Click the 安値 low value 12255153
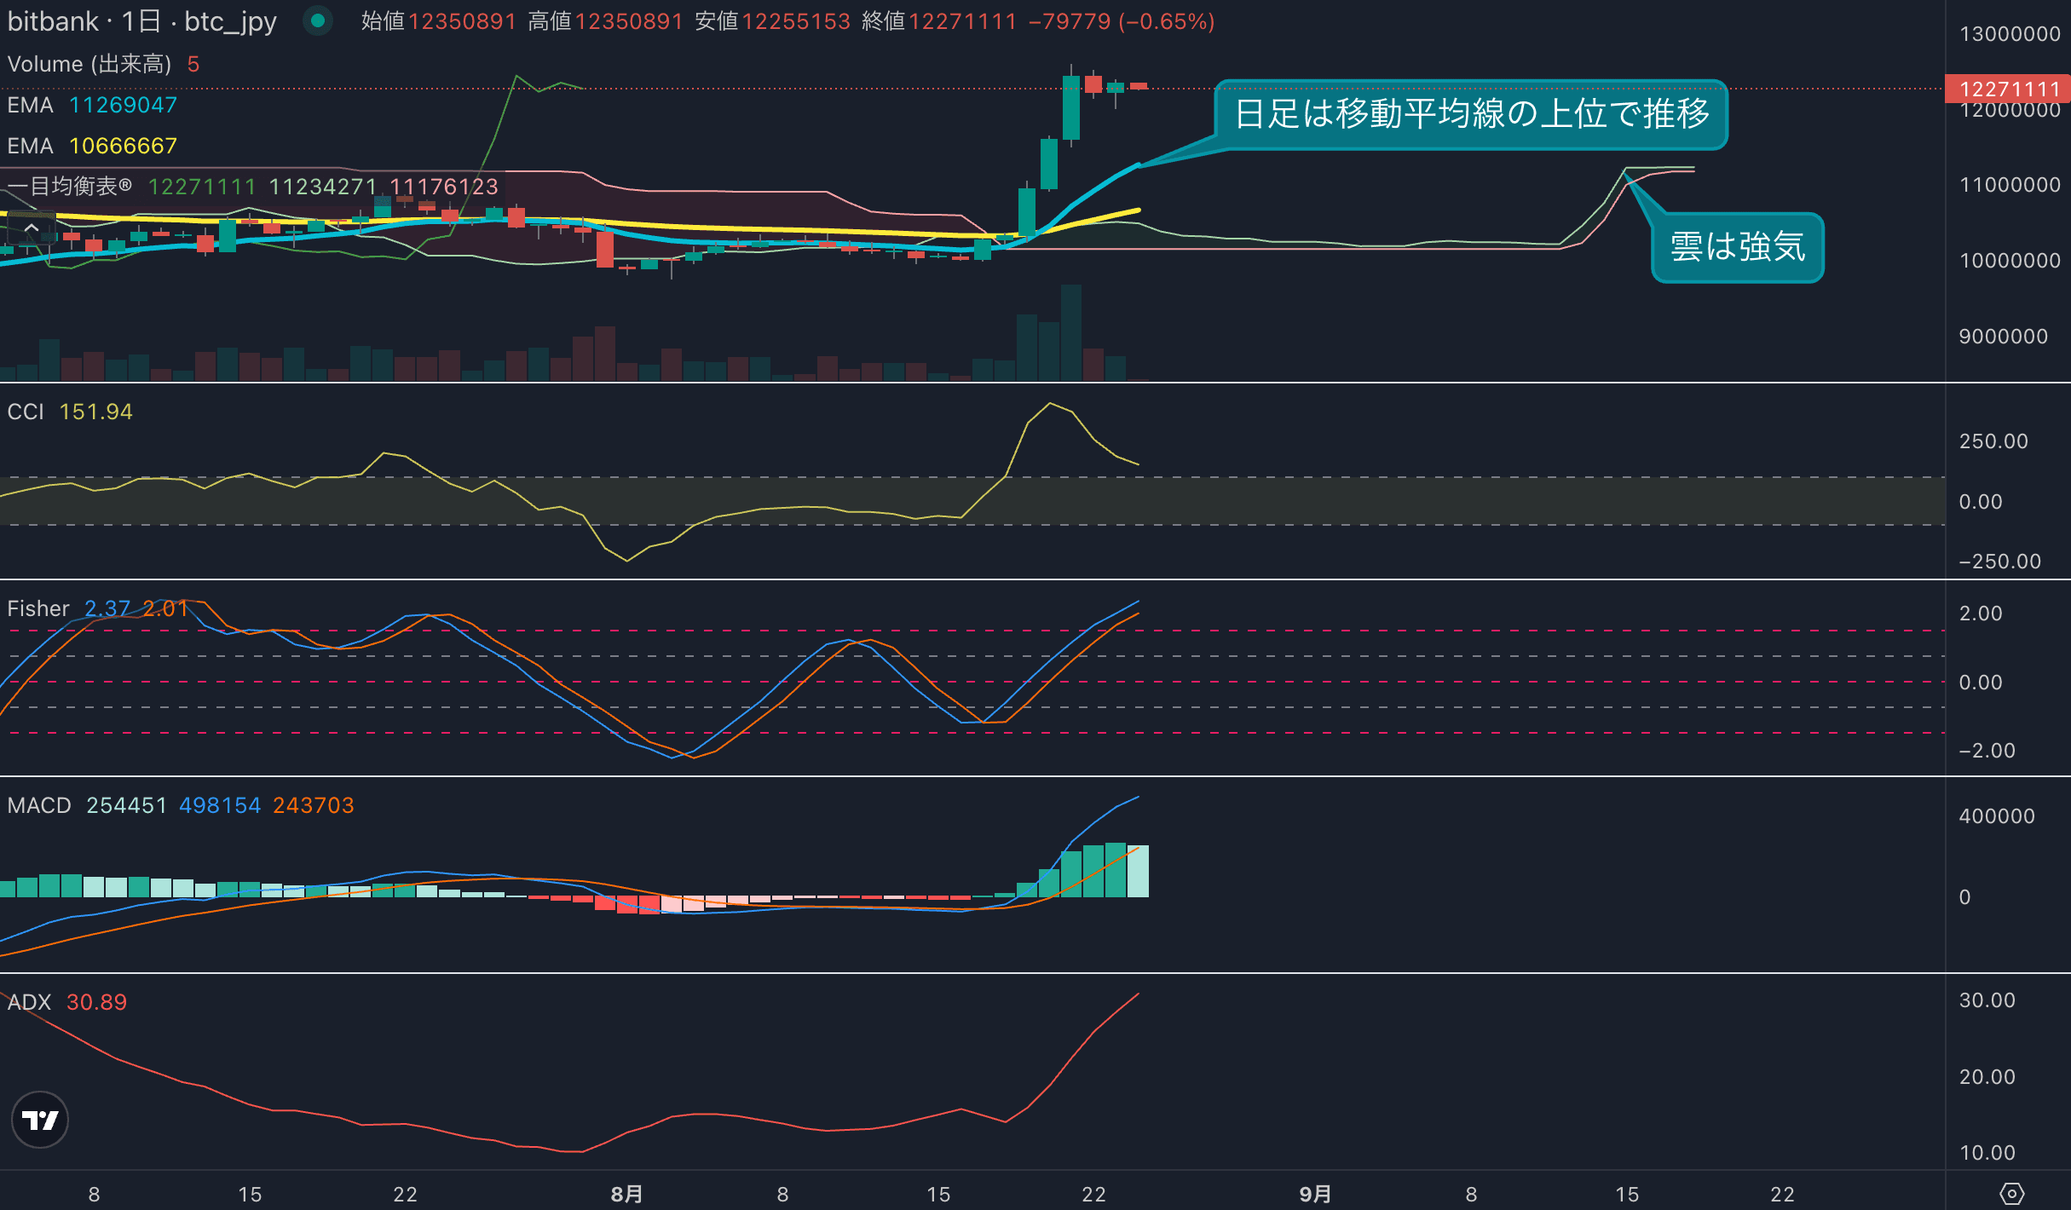This screenshot has height=1210, width=2071. 796,21
